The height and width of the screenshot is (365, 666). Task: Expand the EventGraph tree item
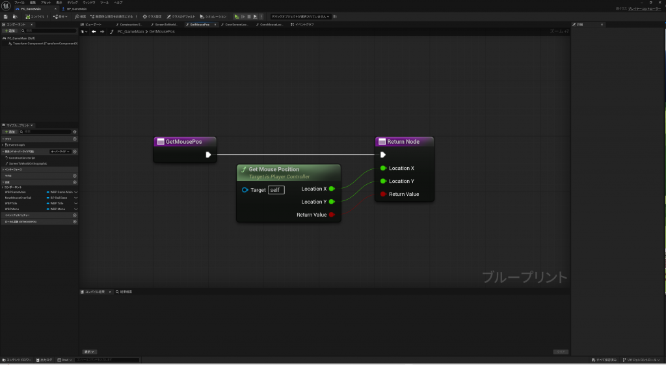coord(3,145)
